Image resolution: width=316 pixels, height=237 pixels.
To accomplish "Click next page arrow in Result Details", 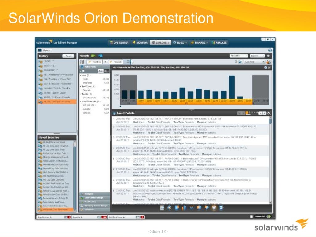I will pos(260,113).
